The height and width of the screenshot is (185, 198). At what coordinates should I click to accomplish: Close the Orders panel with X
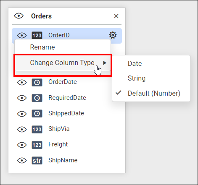tap(116, 16)
